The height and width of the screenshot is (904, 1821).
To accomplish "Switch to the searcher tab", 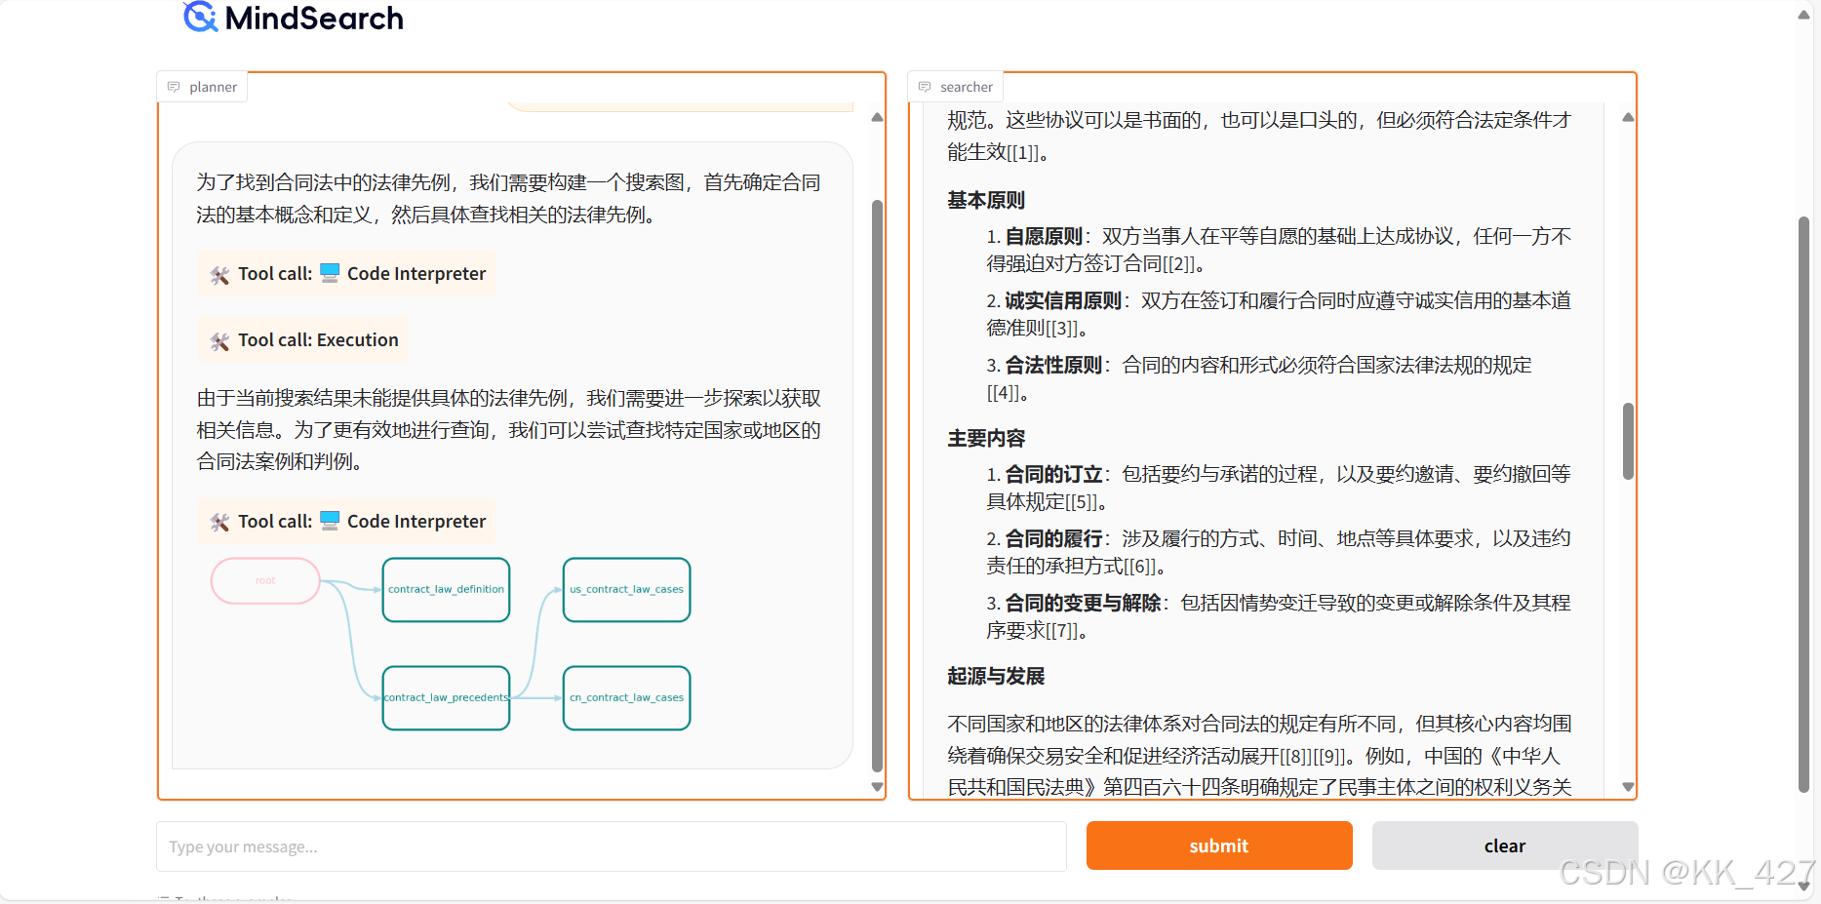I will click(954, 86).
